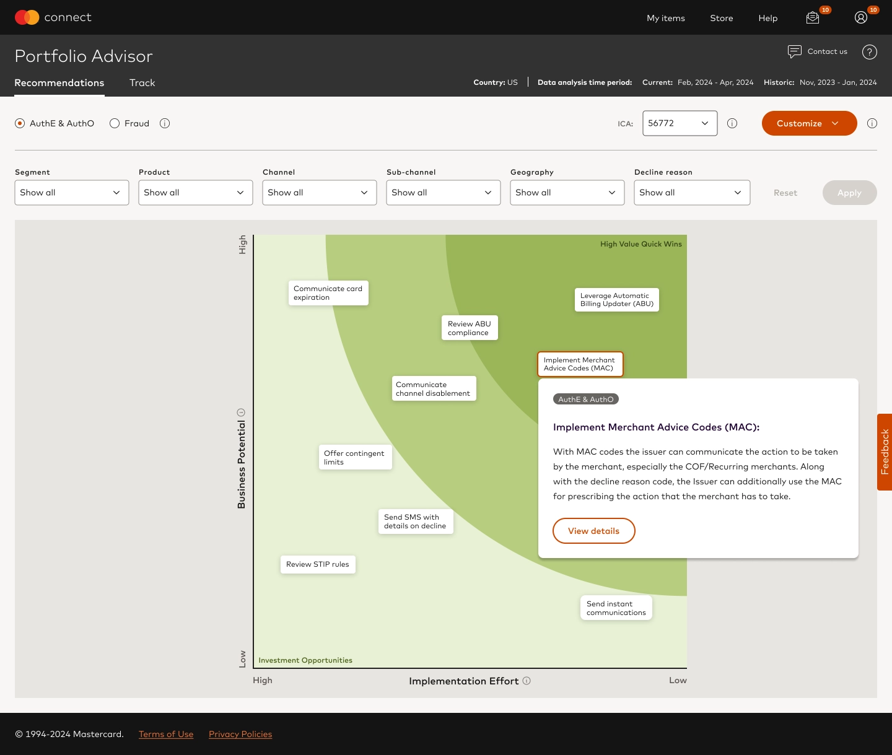The height and width of the screenshot is (755, 892).
Task: Click Business Potential info icon
Action: [242, 412]
